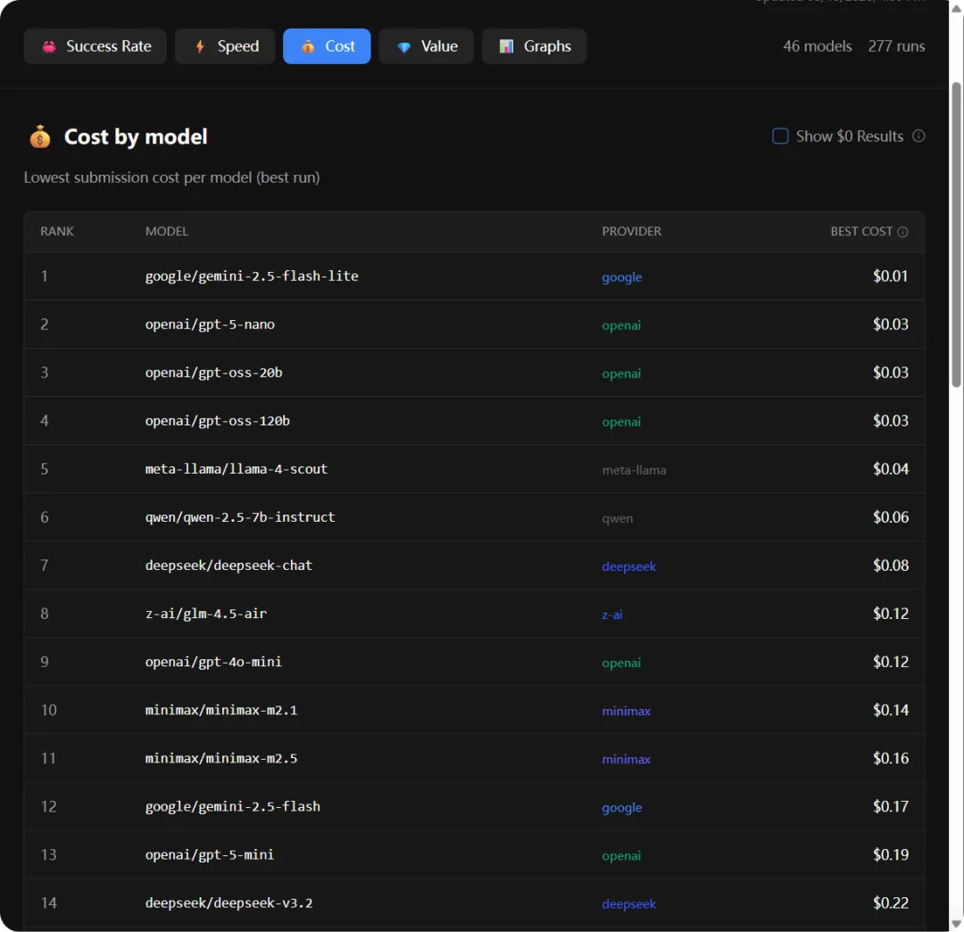Image resolution: width=964 pixels, height=932 pixels.
Task: Click the $0.08 cost for deepseek-chat
Action: (890, 565)
